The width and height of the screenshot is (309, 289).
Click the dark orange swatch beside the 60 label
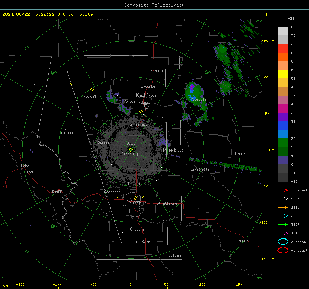pyautogui.click(x=283, y=57)
